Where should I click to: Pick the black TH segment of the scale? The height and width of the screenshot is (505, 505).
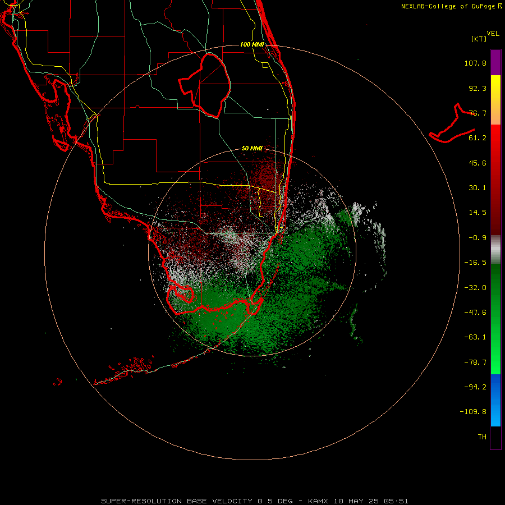coord(495,438)
